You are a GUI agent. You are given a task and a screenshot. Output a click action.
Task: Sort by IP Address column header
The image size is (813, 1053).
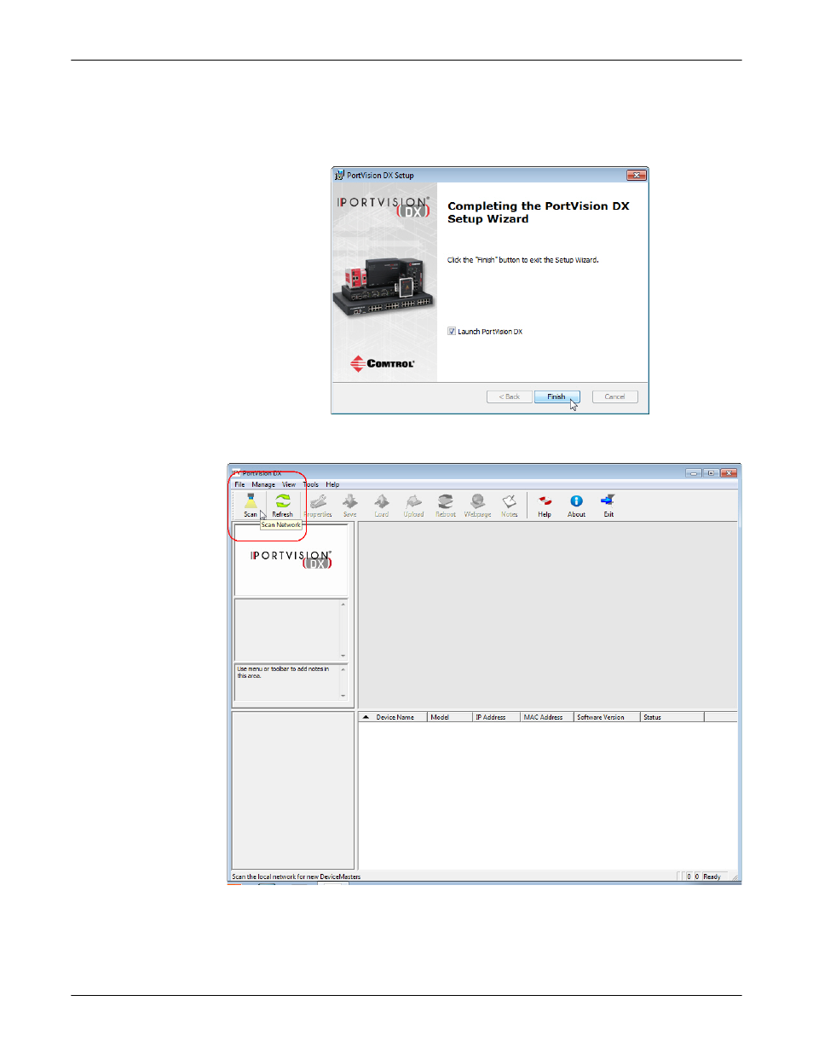[496, 717]
